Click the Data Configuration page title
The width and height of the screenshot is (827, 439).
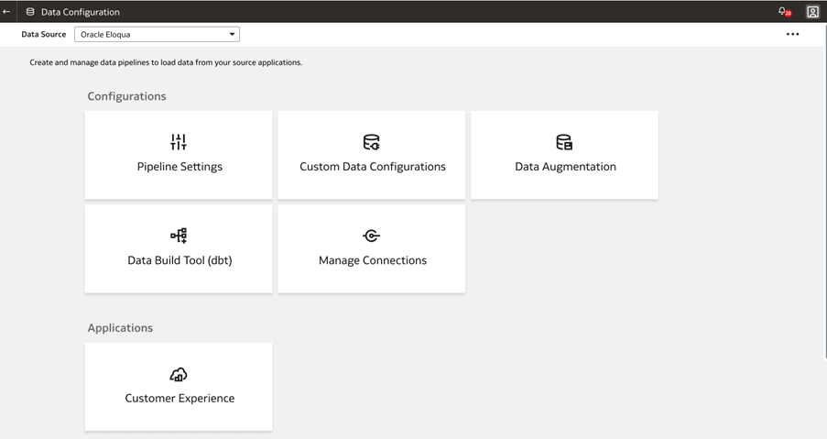pos(81,12)
